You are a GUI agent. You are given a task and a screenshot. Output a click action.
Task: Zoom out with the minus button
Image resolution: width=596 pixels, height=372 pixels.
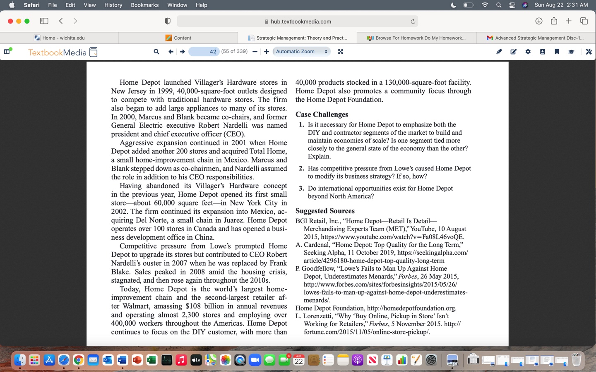coord(255,52)
